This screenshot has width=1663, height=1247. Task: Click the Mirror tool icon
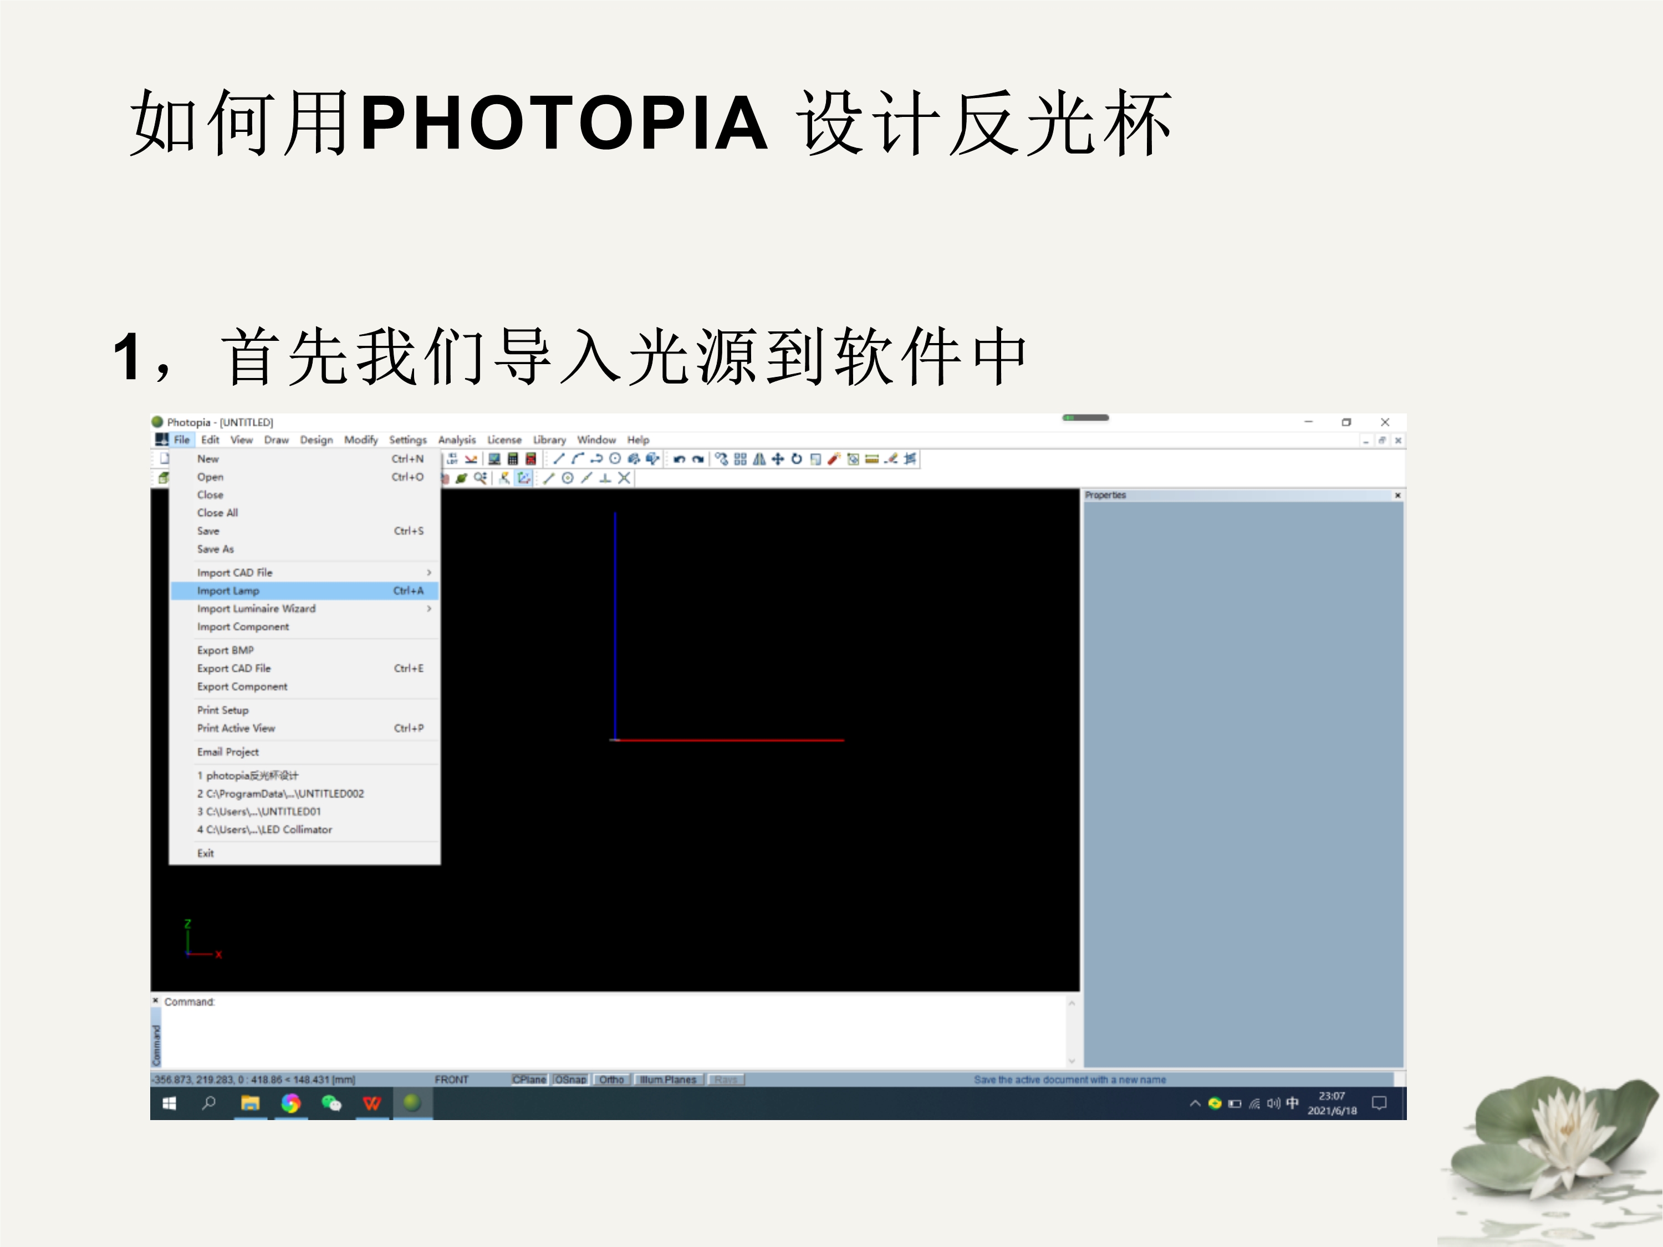click(x=759, y=458)
